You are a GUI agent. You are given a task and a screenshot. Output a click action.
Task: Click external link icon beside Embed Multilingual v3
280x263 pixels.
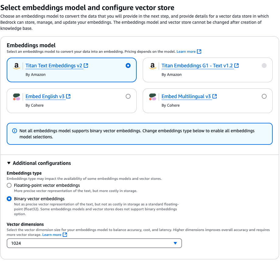click(x=215, y=96)
